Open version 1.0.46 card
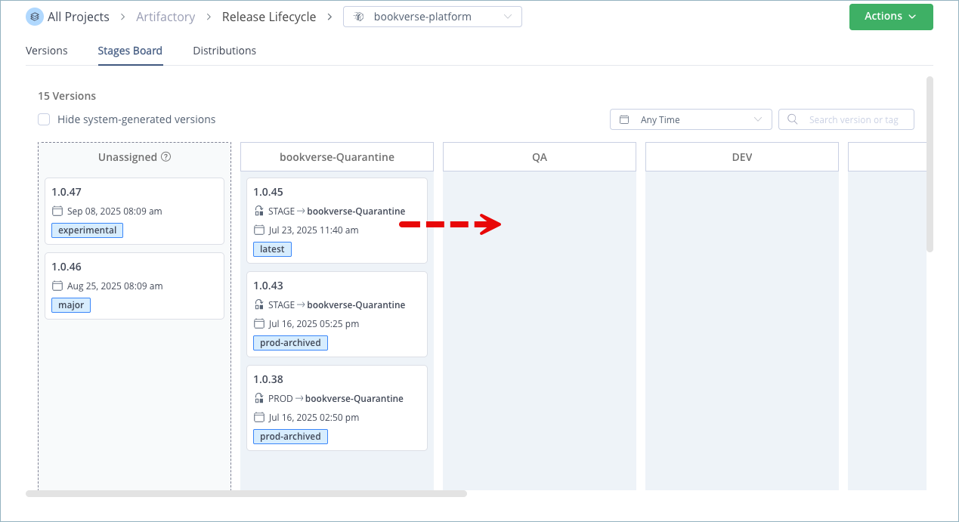Viewport: 959px width, 522px height. (x=135, y=286)
